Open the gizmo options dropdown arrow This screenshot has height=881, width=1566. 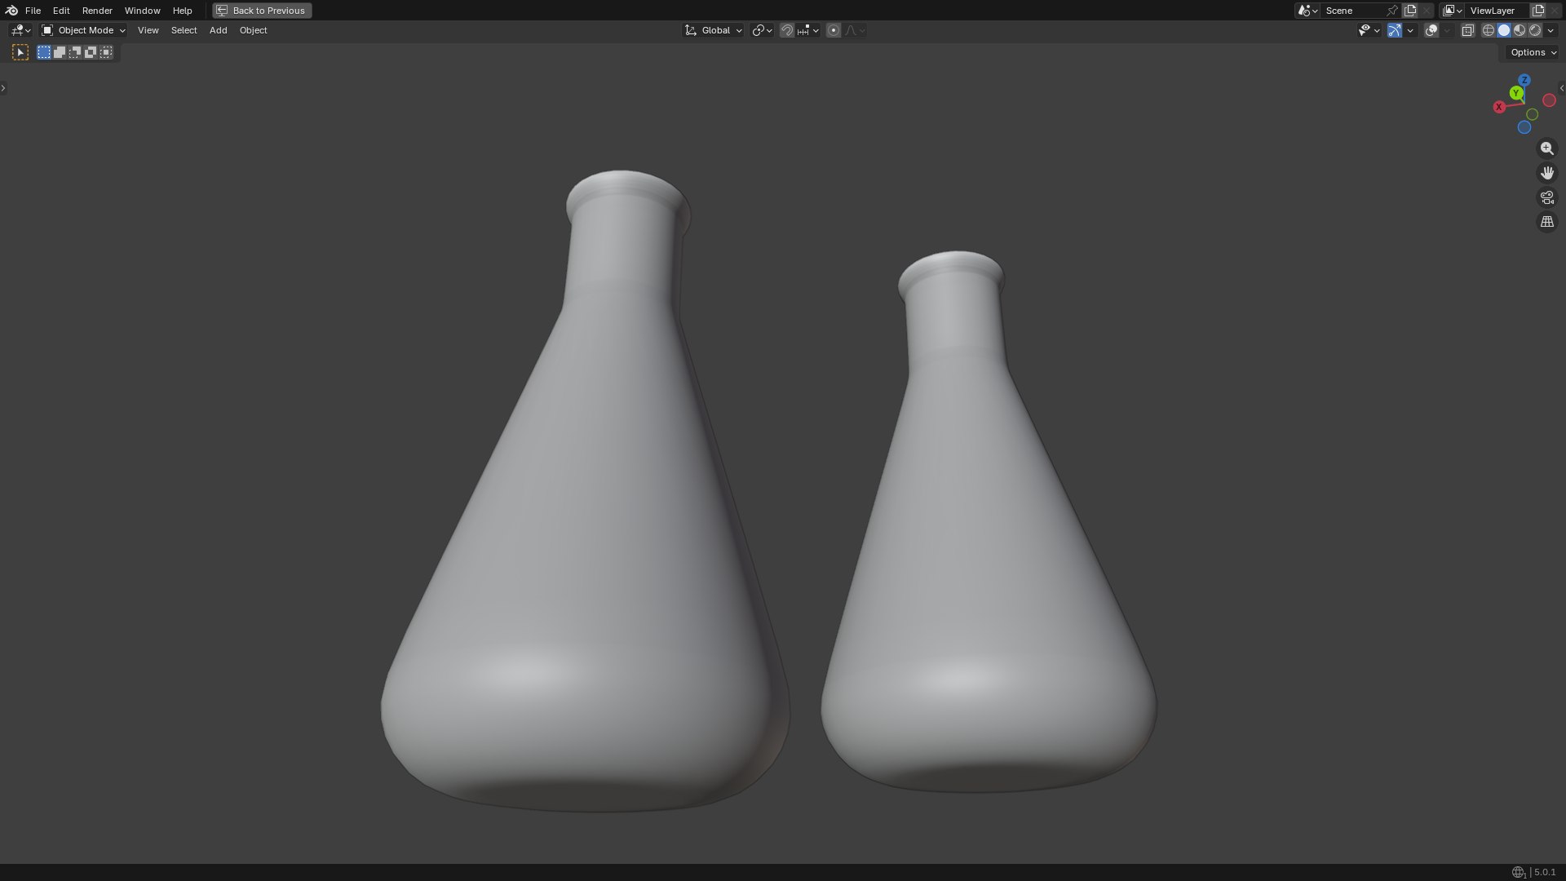tap(1410, 30)
